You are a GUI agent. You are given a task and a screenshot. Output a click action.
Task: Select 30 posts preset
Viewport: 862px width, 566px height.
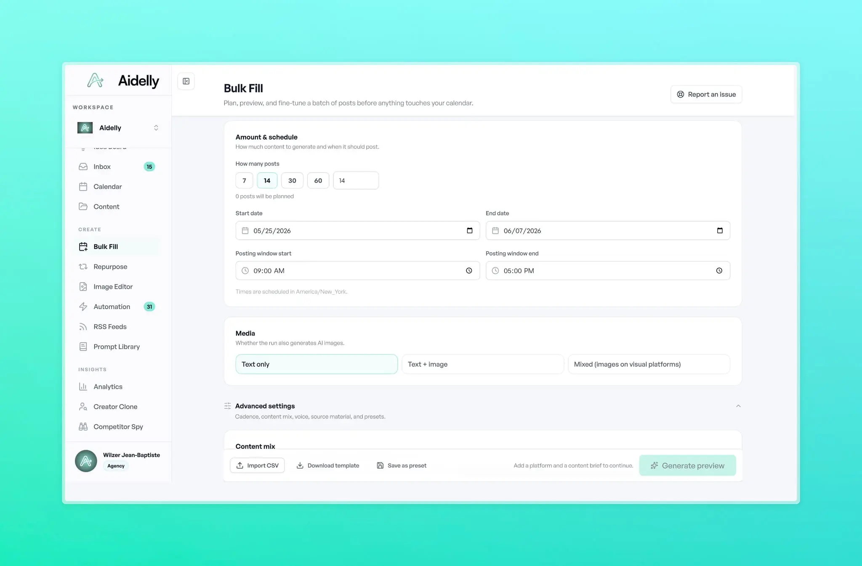point(292,180)
